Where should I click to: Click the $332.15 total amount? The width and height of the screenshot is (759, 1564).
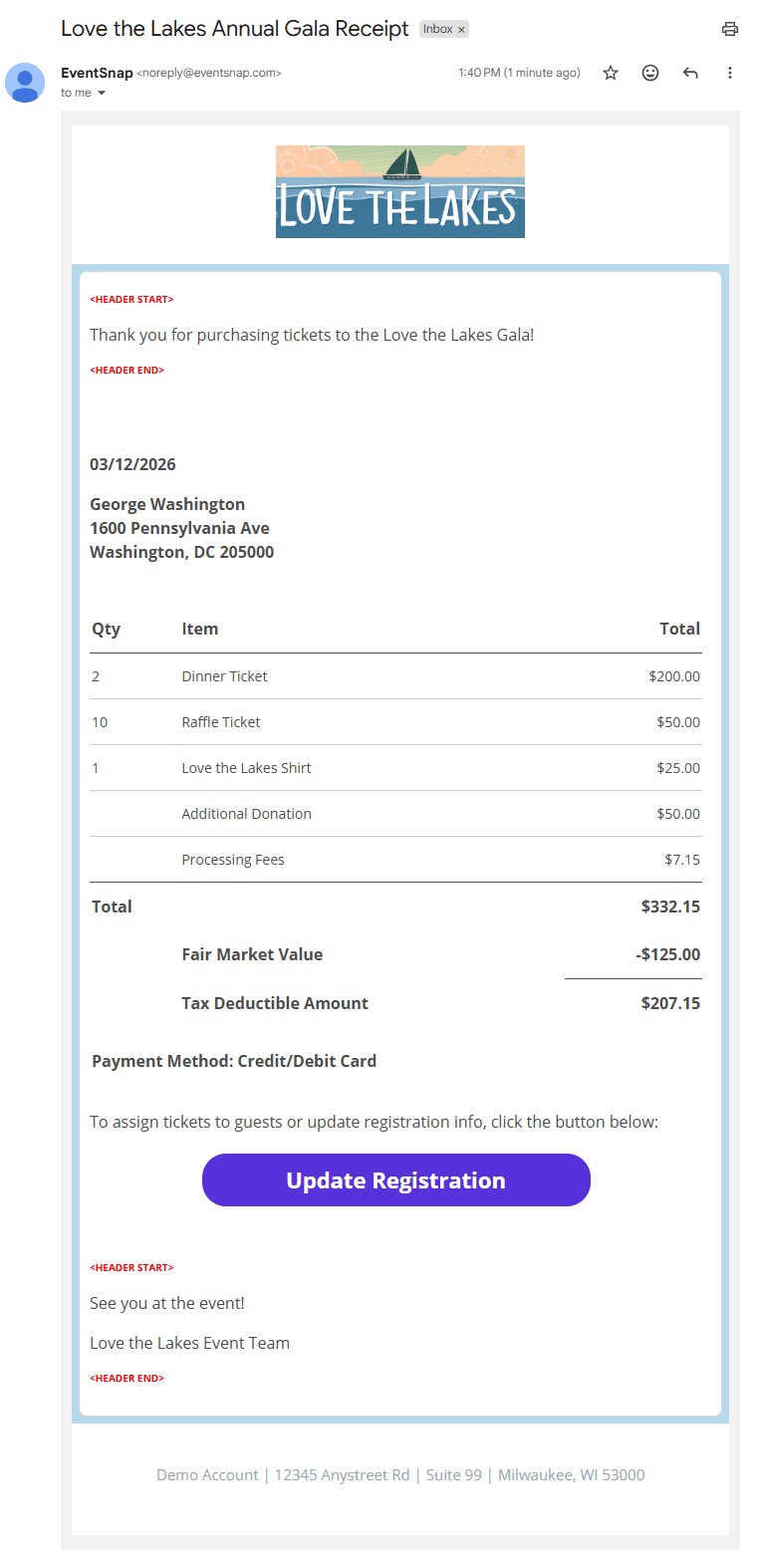669,907
